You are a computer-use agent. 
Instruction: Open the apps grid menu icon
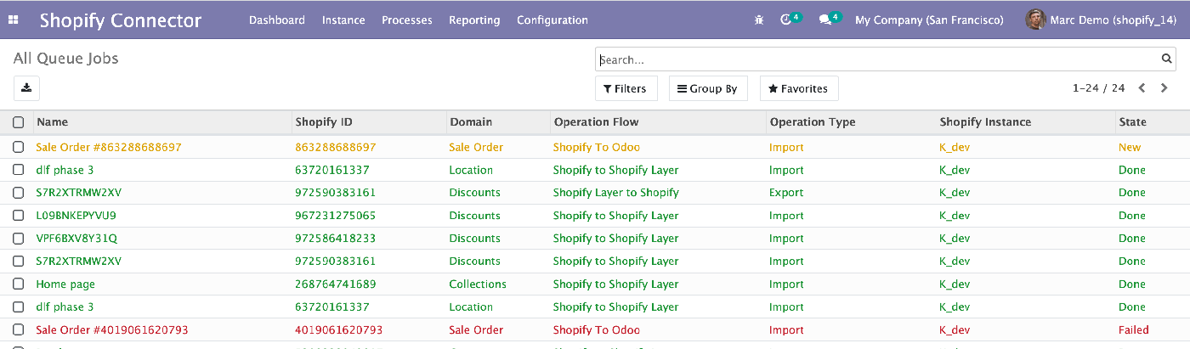14,20
